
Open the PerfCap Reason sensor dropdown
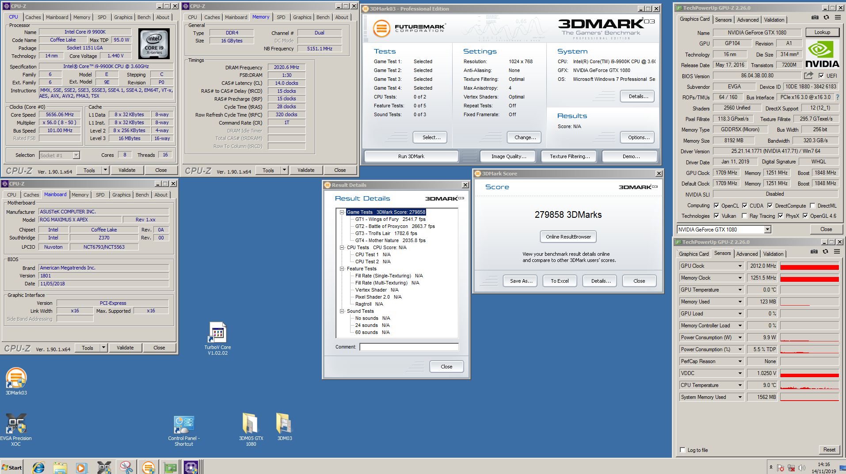pyautogui.click(x=739, y=361)
